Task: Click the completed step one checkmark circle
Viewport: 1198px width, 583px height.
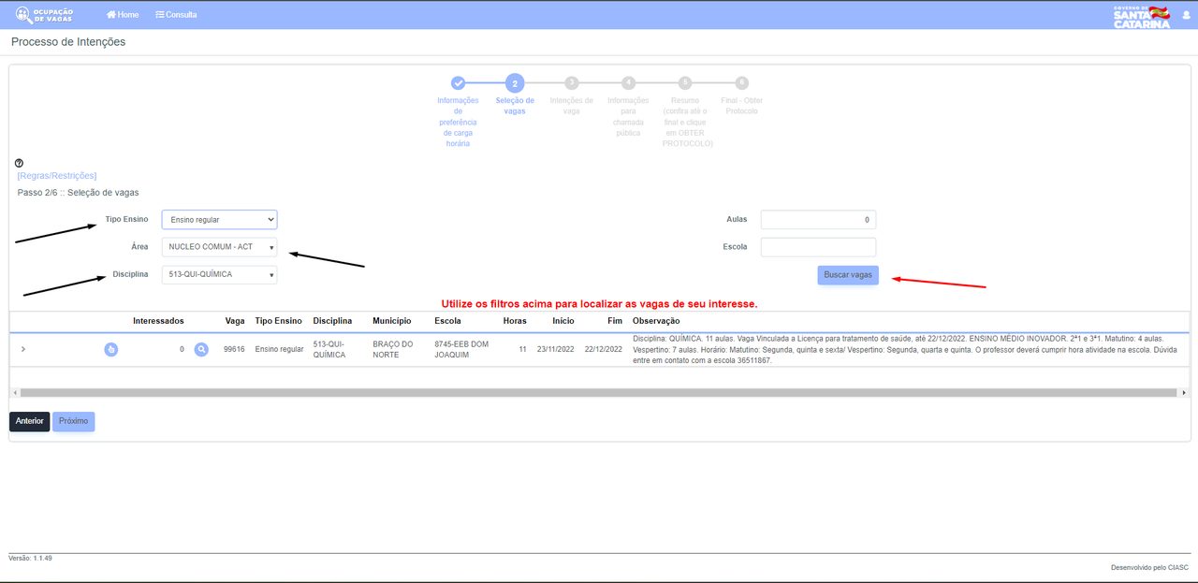Action: pyautogui.click(x=458, y=83)
